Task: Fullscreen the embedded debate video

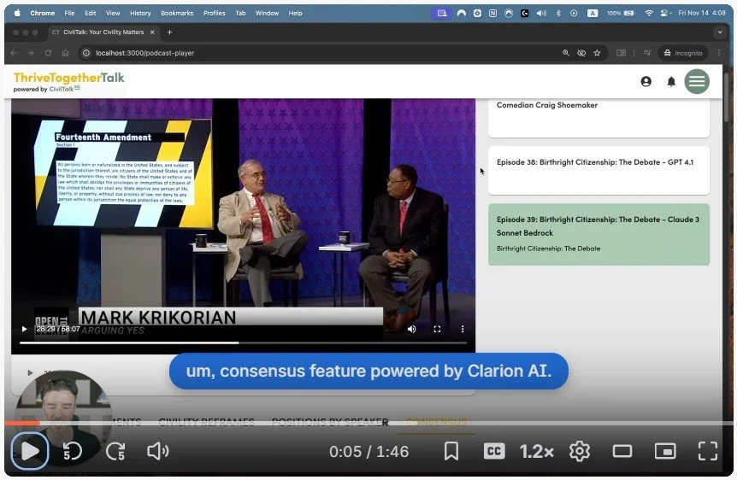Action: (437, 329)
